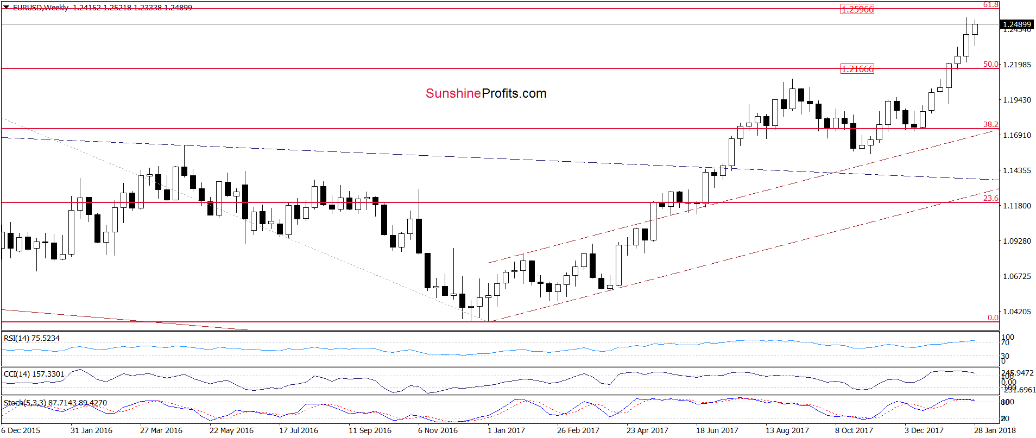Click the SunshineProfits.com text
This screenshot has width=1036, height=438.
[486, 93]
